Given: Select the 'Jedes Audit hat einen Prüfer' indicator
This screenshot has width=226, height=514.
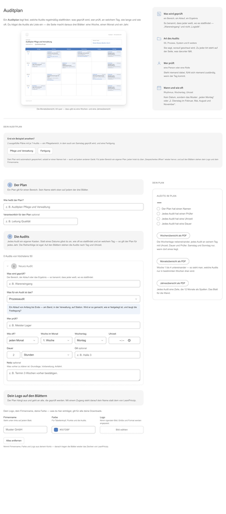Looking at the screenshot, I should pos(158,213).
